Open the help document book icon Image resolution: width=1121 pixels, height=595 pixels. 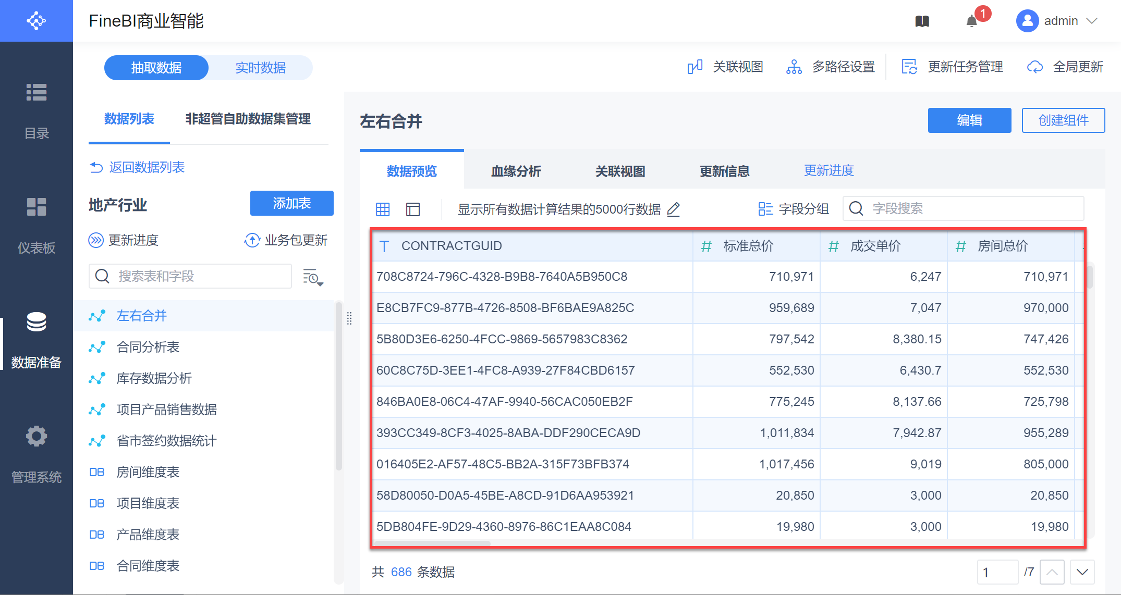click(x=922, y=21)
